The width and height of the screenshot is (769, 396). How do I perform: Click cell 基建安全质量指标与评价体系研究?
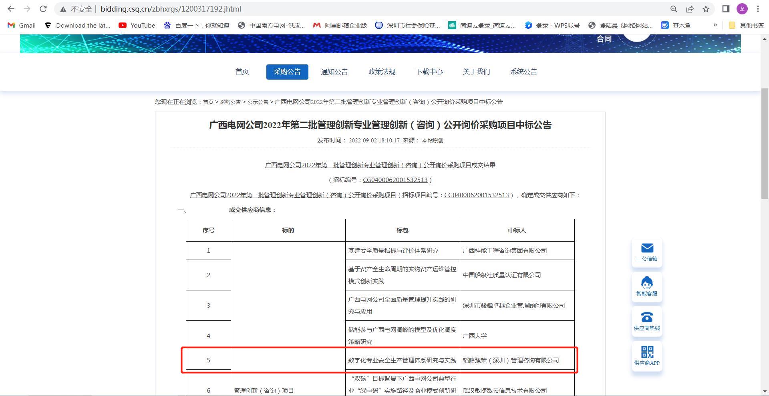click(x=403, y=251)
